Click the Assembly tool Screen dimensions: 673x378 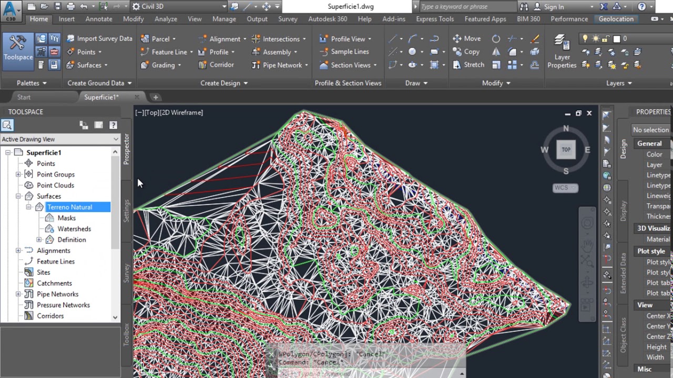[x=274, y=52]
